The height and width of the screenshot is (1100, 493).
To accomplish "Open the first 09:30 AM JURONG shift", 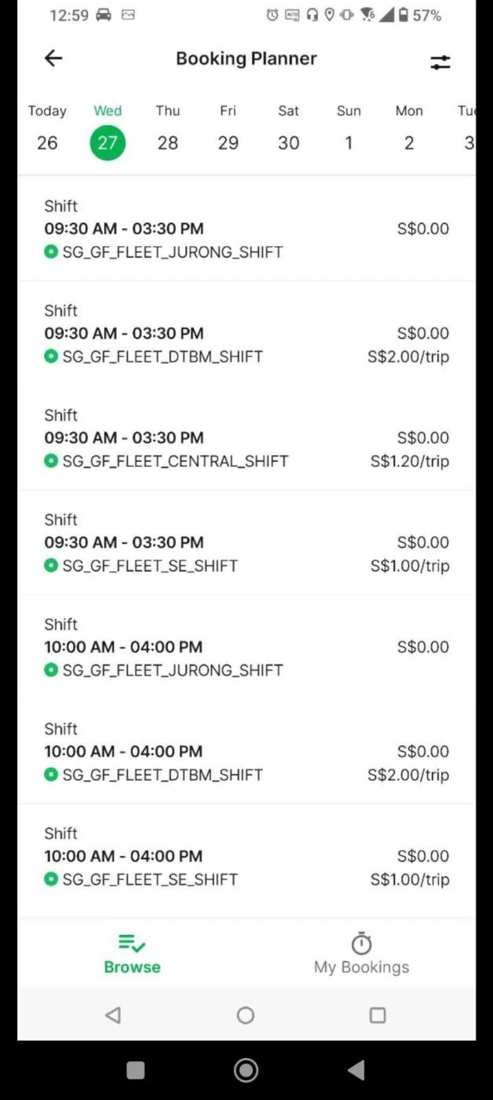I will coord(246,229).
